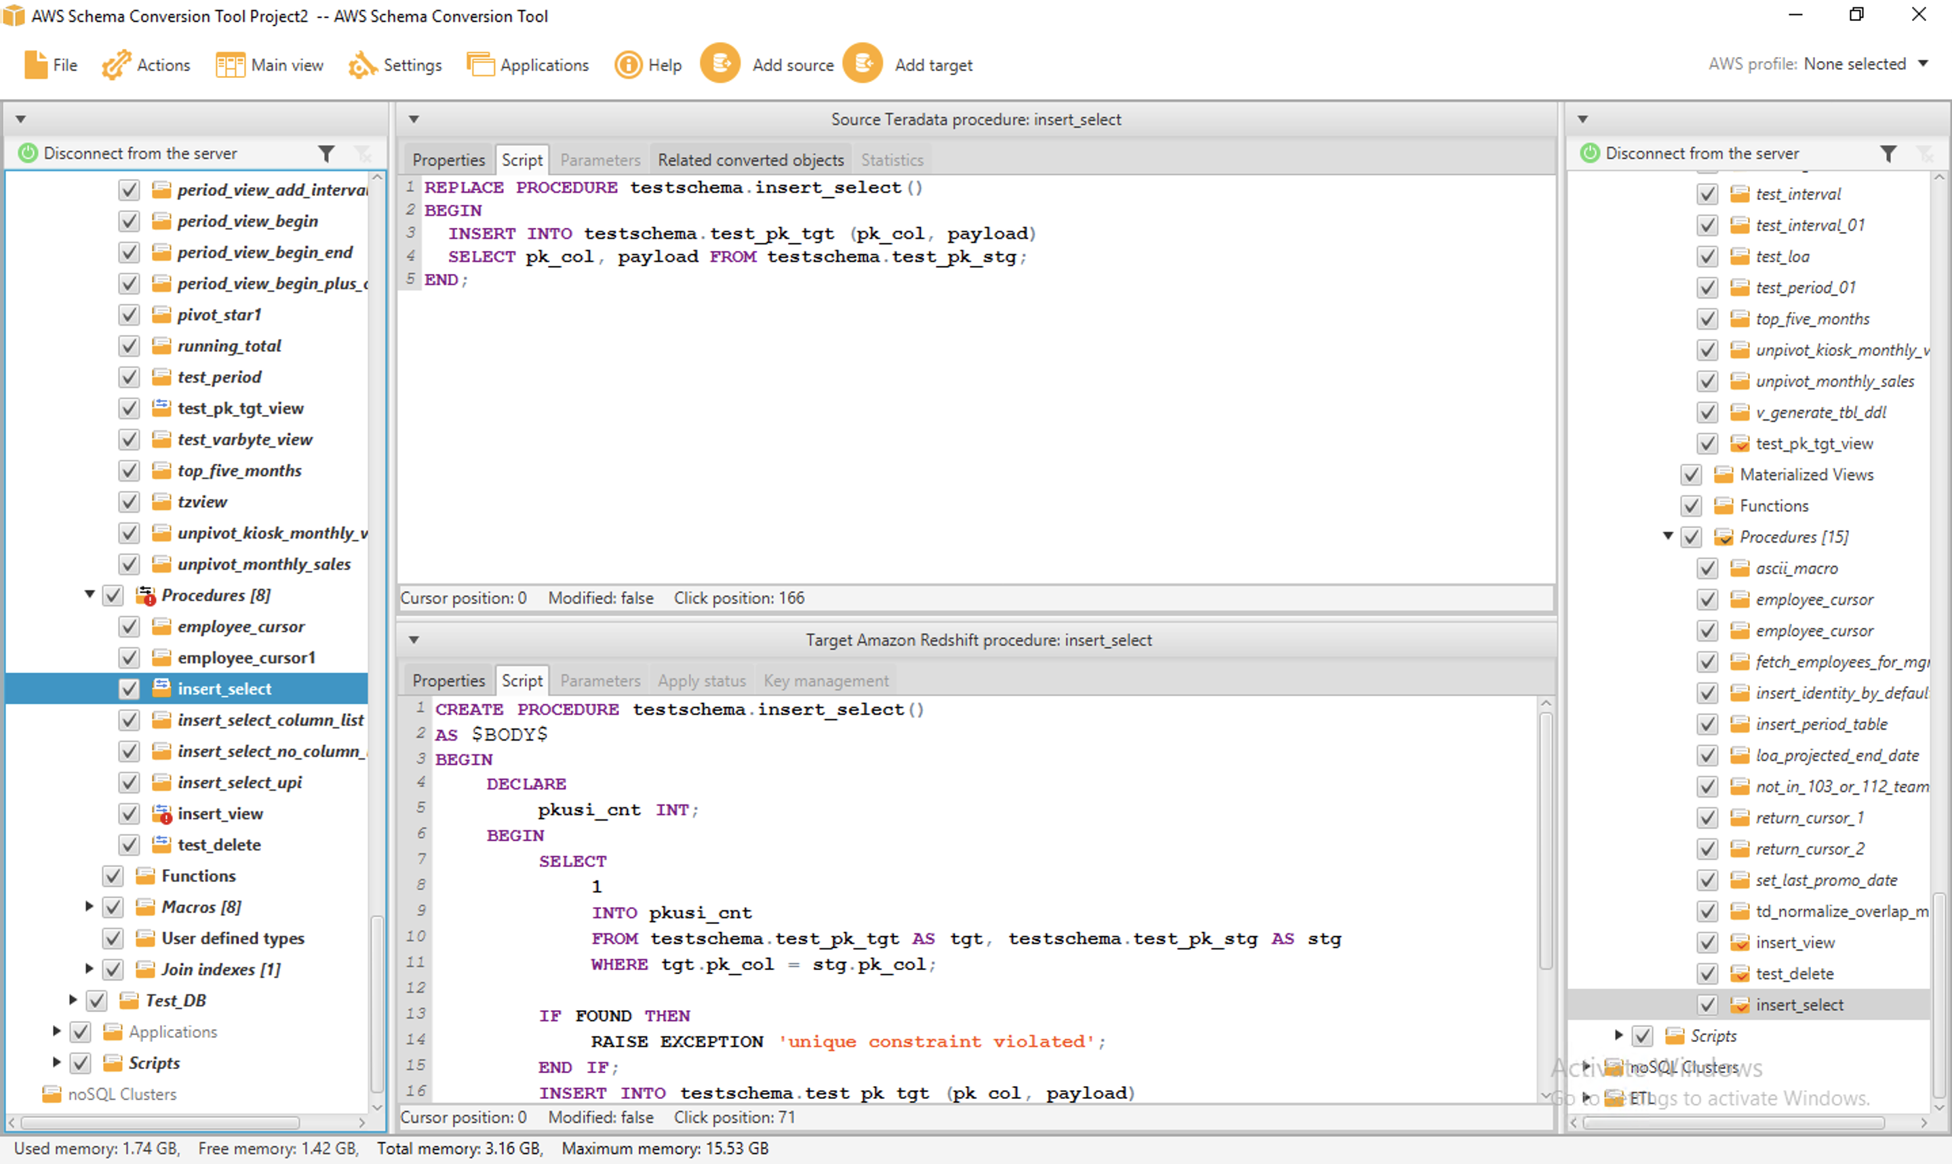
Task: Click the Add target database icon
Action: coord(863,64)
